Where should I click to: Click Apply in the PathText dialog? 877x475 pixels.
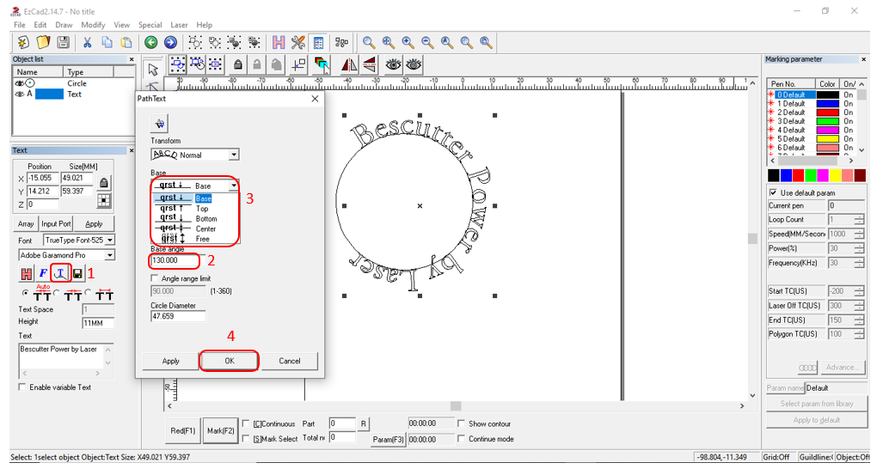[x=170, y=361]
